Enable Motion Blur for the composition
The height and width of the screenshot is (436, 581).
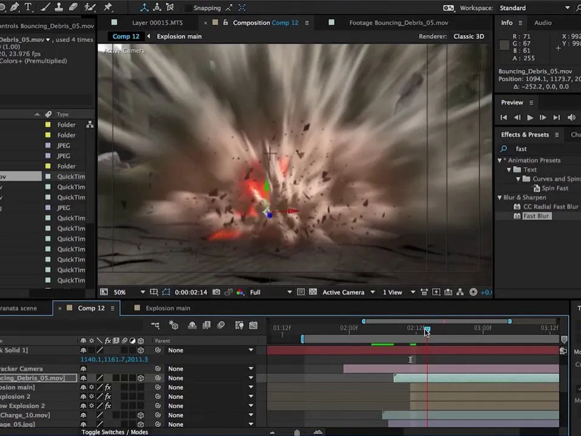220,325
